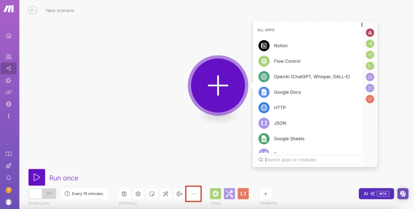Viewport: 414px width, 209px height.
Task: Click the save scenario icon in Controls
Action: point(124,194)
